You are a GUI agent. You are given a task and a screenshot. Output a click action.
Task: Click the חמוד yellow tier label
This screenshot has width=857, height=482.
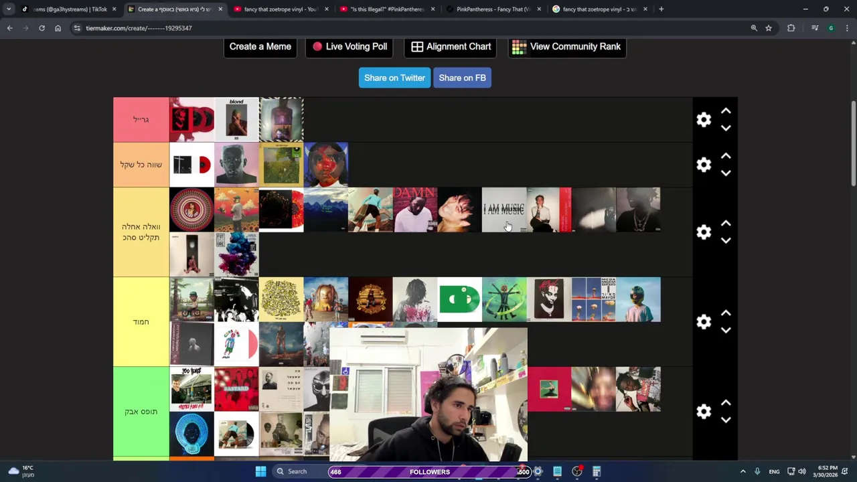point(141,322)
